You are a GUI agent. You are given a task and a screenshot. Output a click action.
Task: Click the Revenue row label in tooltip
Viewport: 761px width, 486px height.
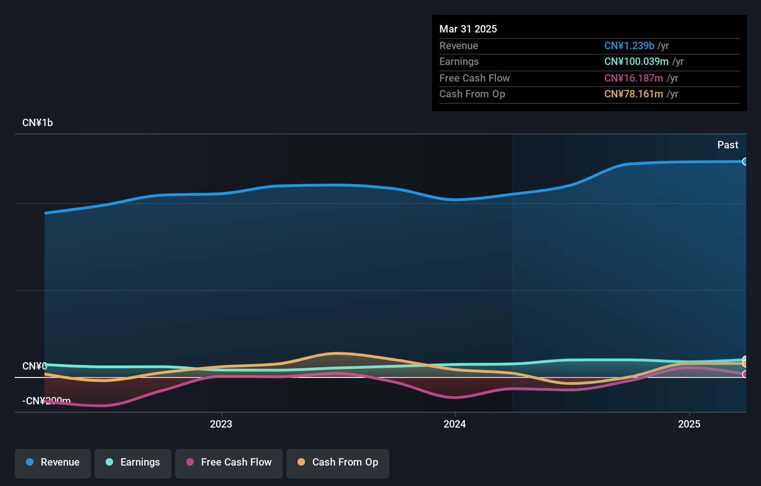459,45
